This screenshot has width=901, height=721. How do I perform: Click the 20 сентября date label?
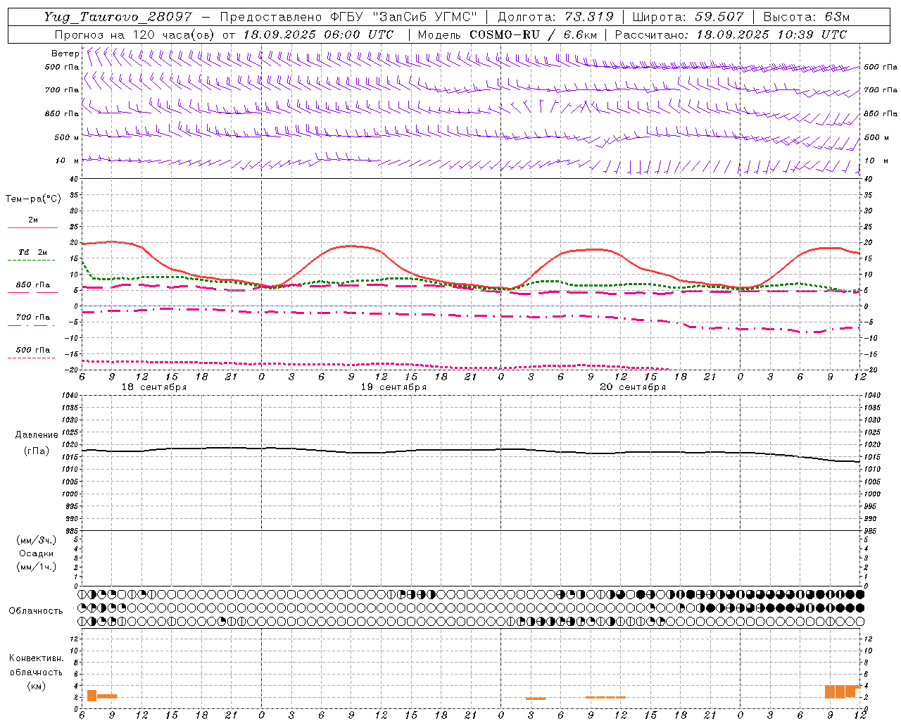[633, 387]
